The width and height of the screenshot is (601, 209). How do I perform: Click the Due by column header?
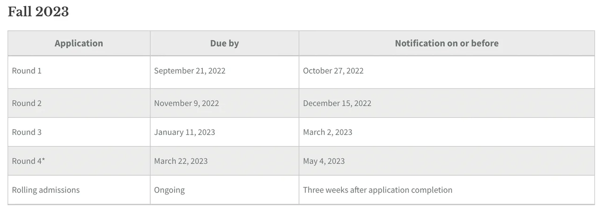click(224, 43)
